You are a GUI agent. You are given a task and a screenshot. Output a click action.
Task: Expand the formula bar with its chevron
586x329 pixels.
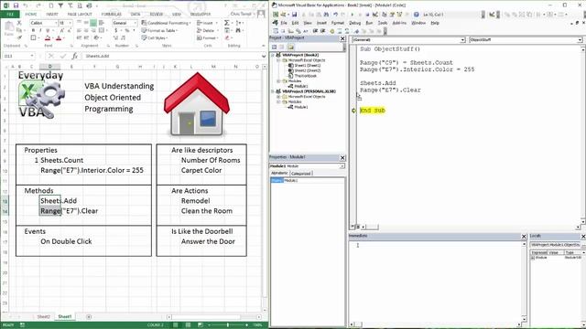(264, 56)
